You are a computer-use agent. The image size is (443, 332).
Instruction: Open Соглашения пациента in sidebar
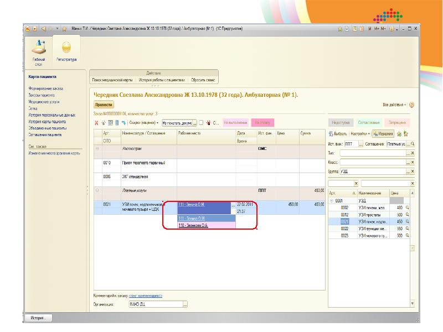click(x=45, y=134)
